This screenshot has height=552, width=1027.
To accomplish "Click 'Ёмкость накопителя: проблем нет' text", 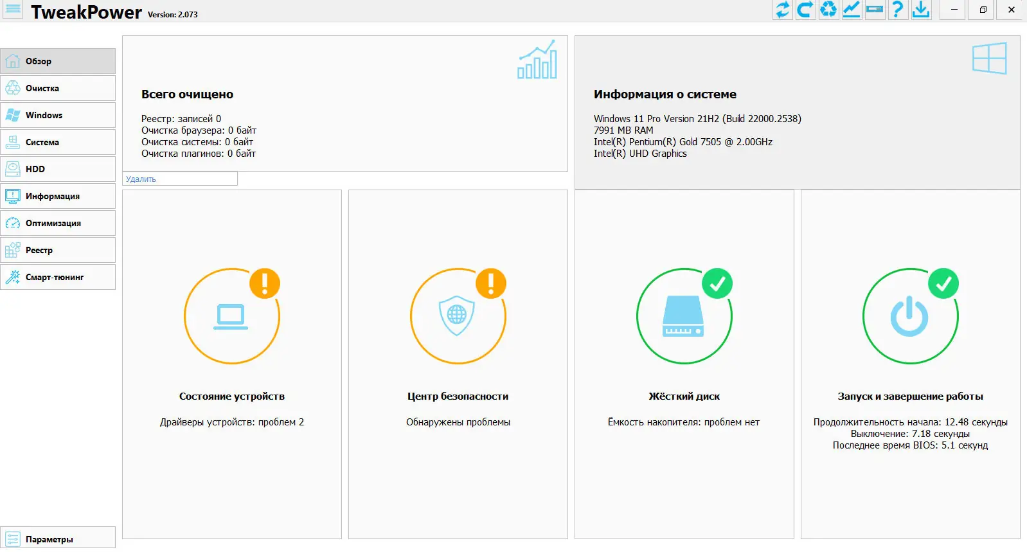I will coord(684,422).
